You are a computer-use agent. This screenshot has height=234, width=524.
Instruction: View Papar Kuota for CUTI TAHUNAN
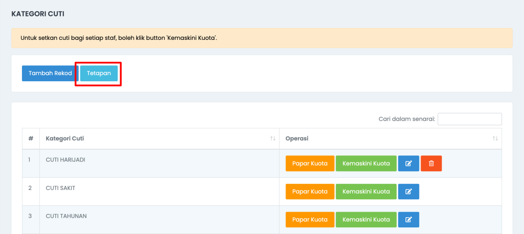(x=310, y=220)
